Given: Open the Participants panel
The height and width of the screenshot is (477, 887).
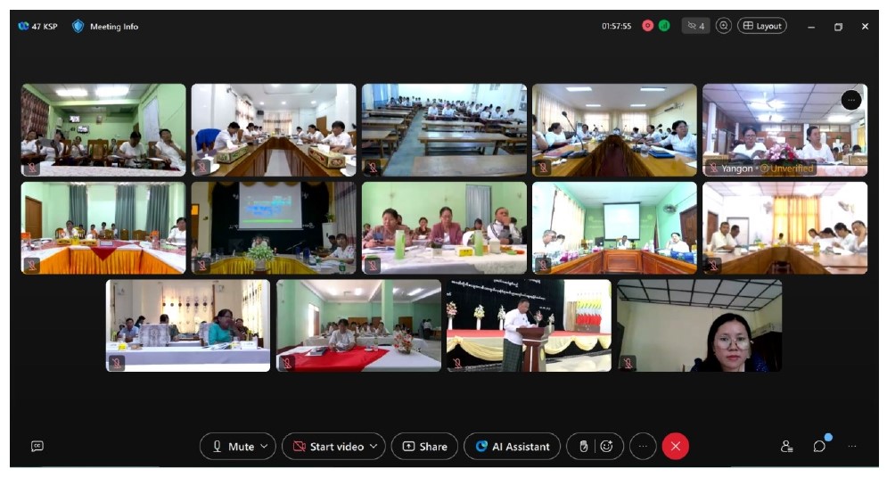Looking at the screenshot, I should pos(786,447).
